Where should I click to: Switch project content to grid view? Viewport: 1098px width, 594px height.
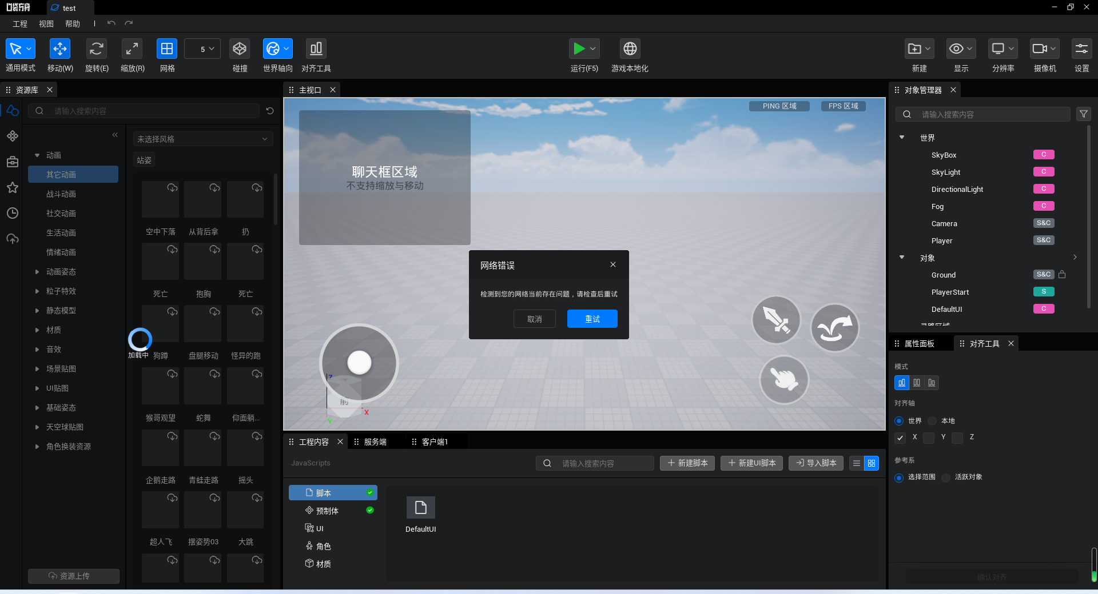[x=872, y=463]
